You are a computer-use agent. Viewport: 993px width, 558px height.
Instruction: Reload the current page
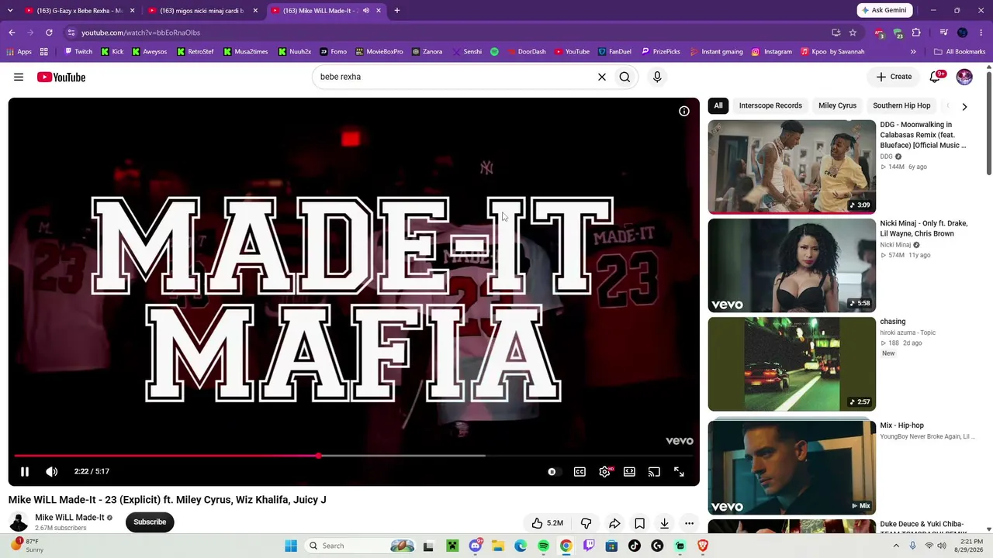49,33
